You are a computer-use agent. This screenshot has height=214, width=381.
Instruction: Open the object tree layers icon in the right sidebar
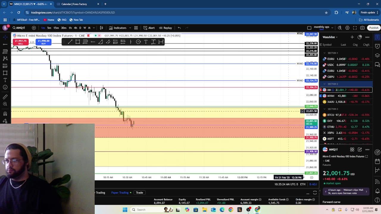(377, 55)
